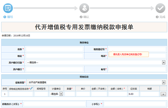This screenshot has height=108, width=168.
Task: Focus the 金额（含税） field in row 1
Action: pos(117,94)
